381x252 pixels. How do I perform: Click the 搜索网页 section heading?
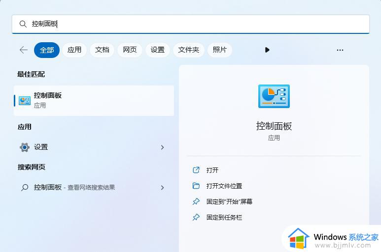[x=32, y=167]
